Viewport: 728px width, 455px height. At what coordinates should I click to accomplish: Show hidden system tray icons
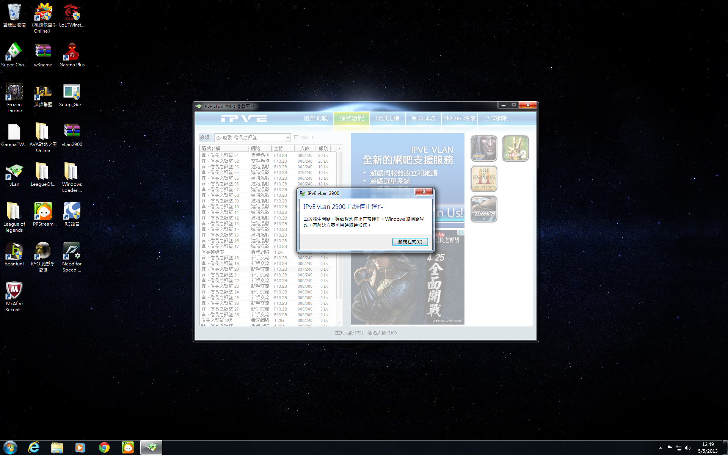pos(660,448)
